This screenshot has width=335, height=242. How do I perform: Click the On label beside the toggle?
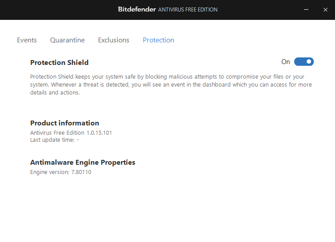285,62
